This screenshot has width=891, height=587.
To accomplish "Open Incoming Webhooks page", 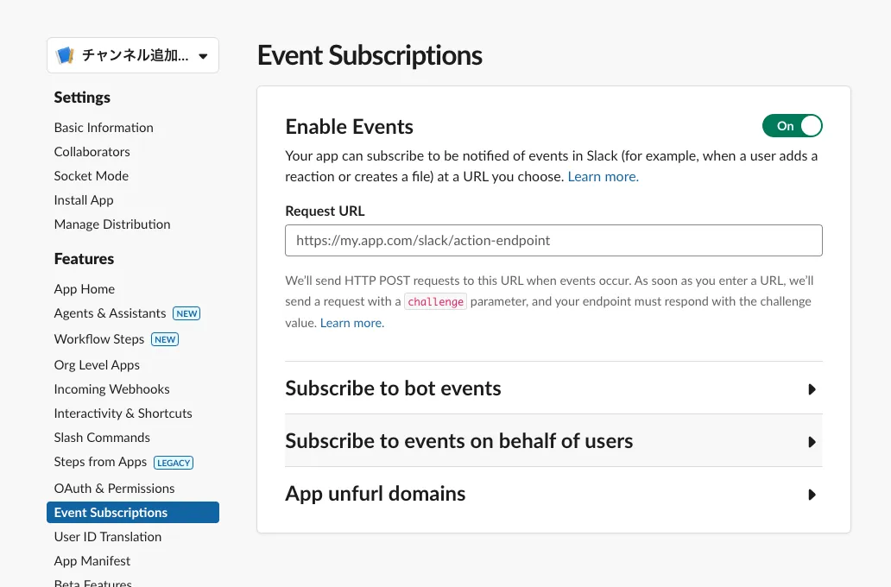I will [111, 389].
